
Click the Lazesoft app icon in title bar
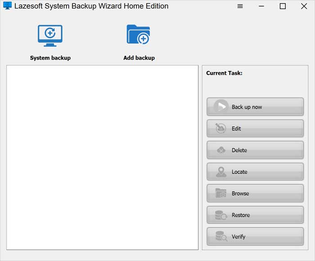[8, 5]
